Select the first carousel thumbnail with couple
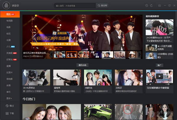 click(60, 55)
